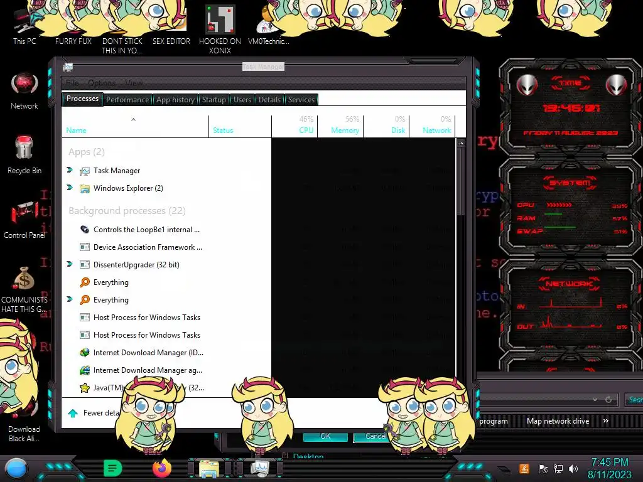Click the network tray icon

pyautogui.click(x=558, y=469)
